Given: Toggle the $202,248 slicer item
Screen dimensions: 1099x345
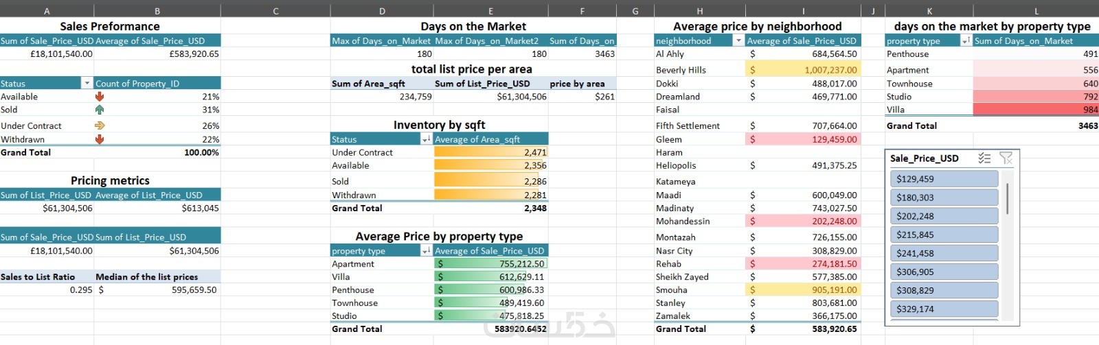Looking at the screenshot, I should pos(944,216).
